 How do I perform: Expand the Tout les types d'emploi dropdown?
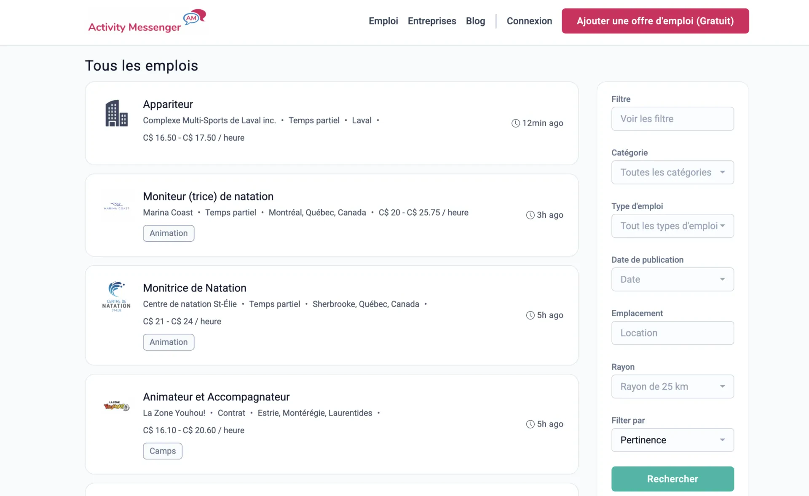point(672,226)
